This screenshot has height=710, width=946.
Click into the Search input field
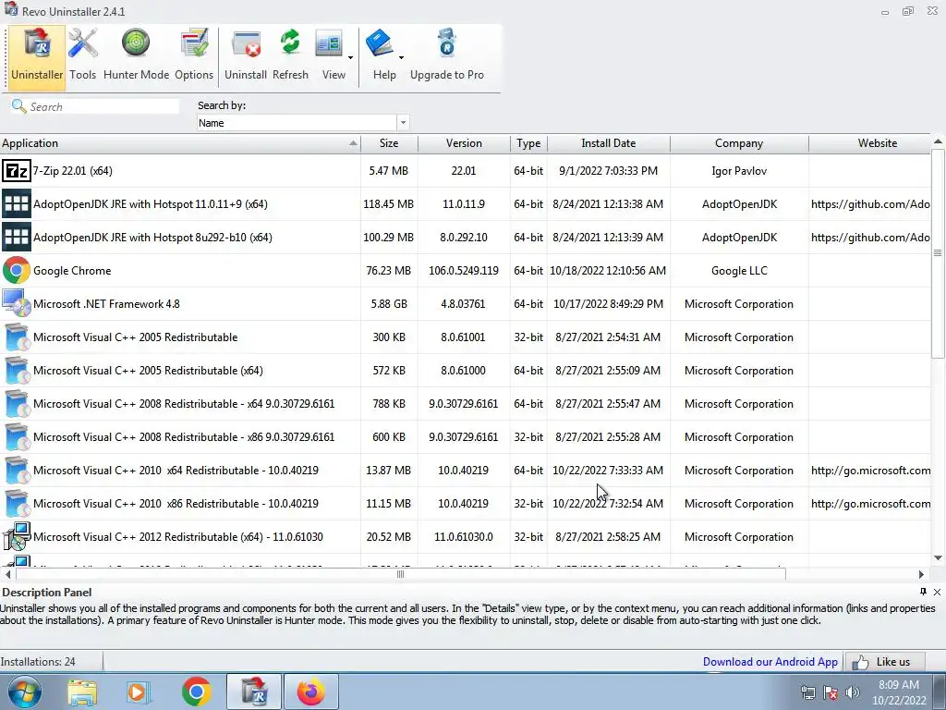click(x=103, y=107)
